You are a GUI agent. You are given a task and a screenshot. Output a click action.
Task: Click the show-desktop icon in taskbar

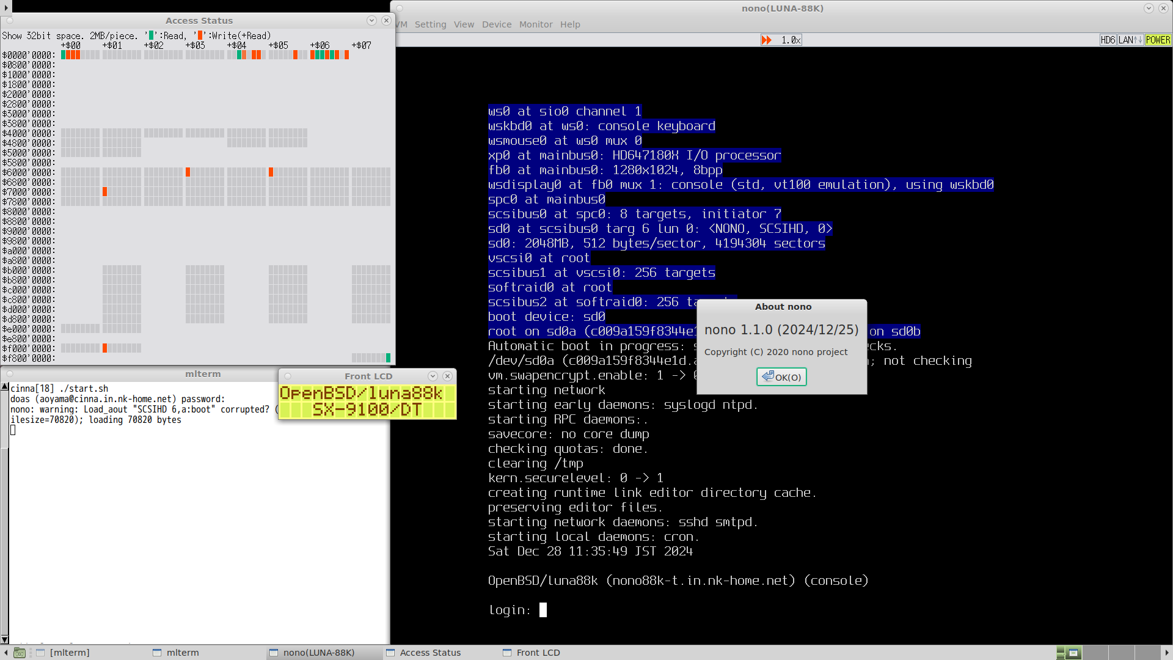[20, 653]
